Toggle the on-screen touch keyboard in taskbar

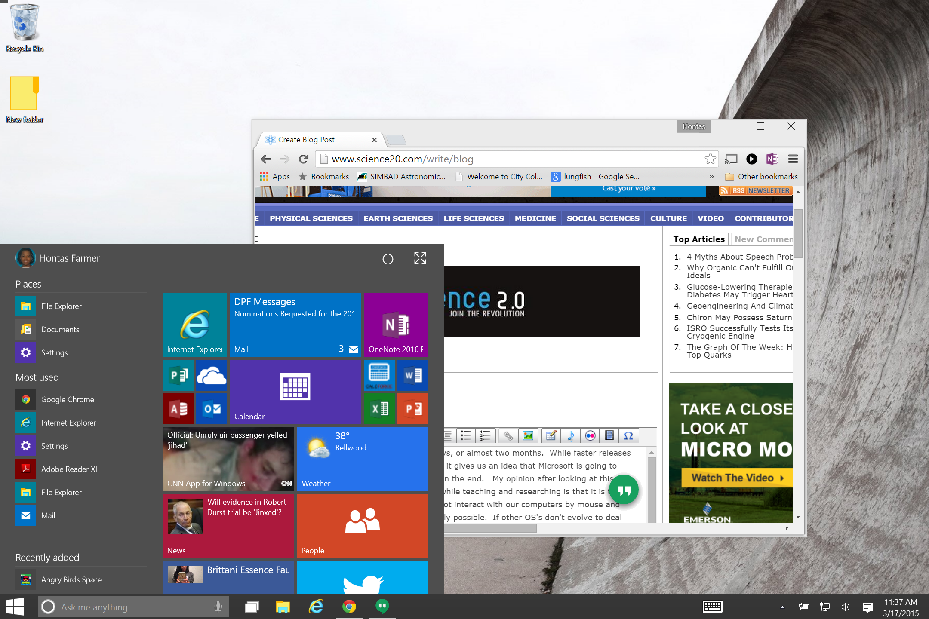point(712,607)
